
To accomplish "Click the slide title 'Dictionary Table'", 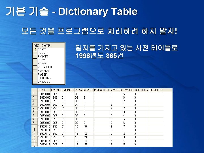I will (x=98, y=12).
